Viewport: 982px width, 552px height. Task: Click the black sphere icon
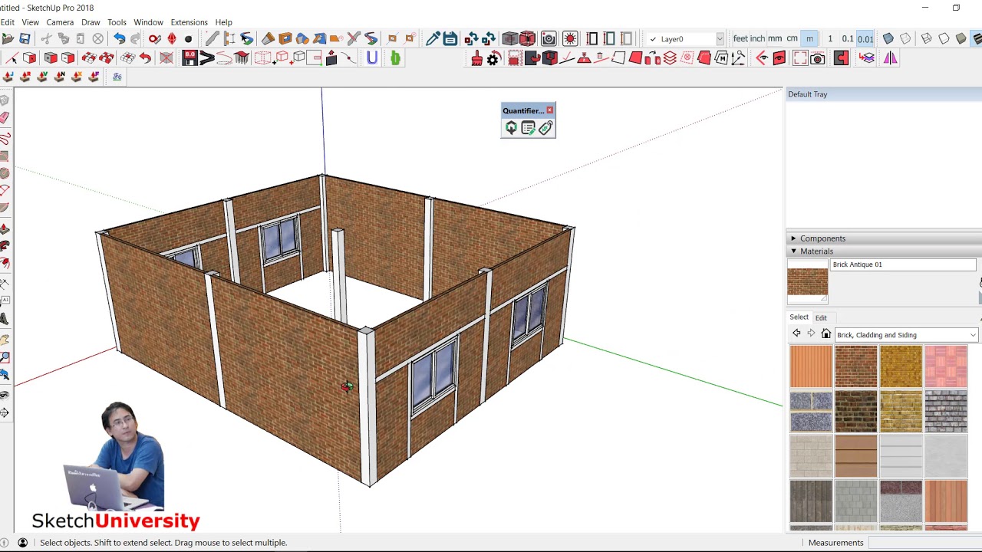point(188,39)
